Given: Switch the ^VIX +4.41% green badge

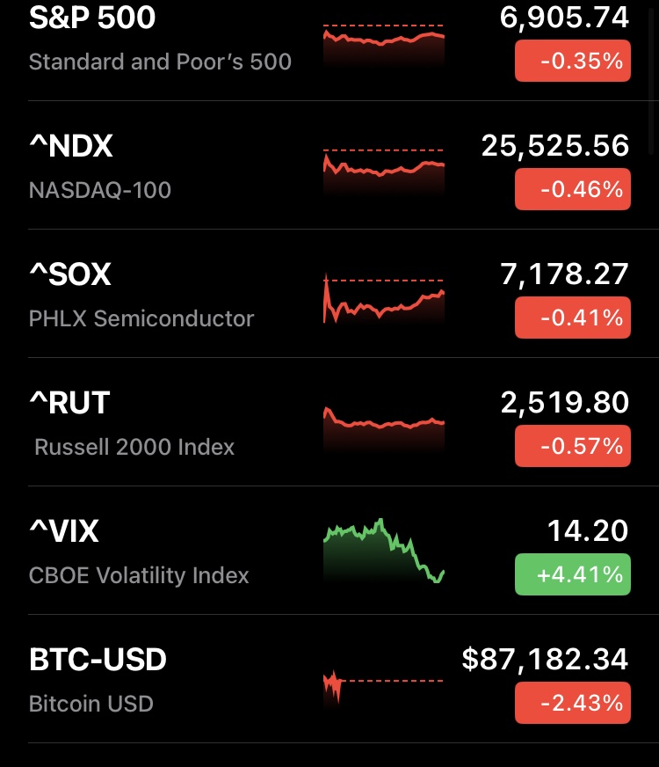Looking at the screenshot, I should (572, 574).
